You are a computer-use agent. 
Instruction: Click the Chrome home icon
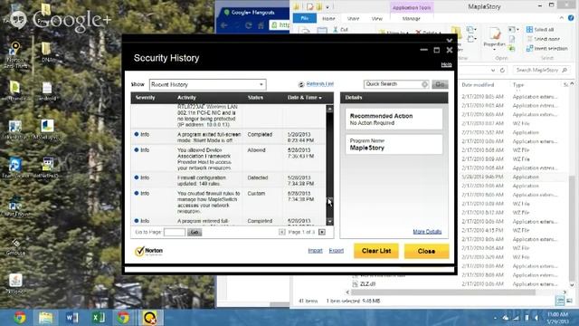point(261,25)
